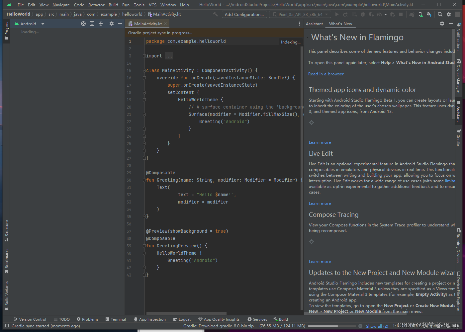The width and height of the screenshot is (465, 332).
Task: Open editor tabs three-dot menu
Action: coord(300,24)
